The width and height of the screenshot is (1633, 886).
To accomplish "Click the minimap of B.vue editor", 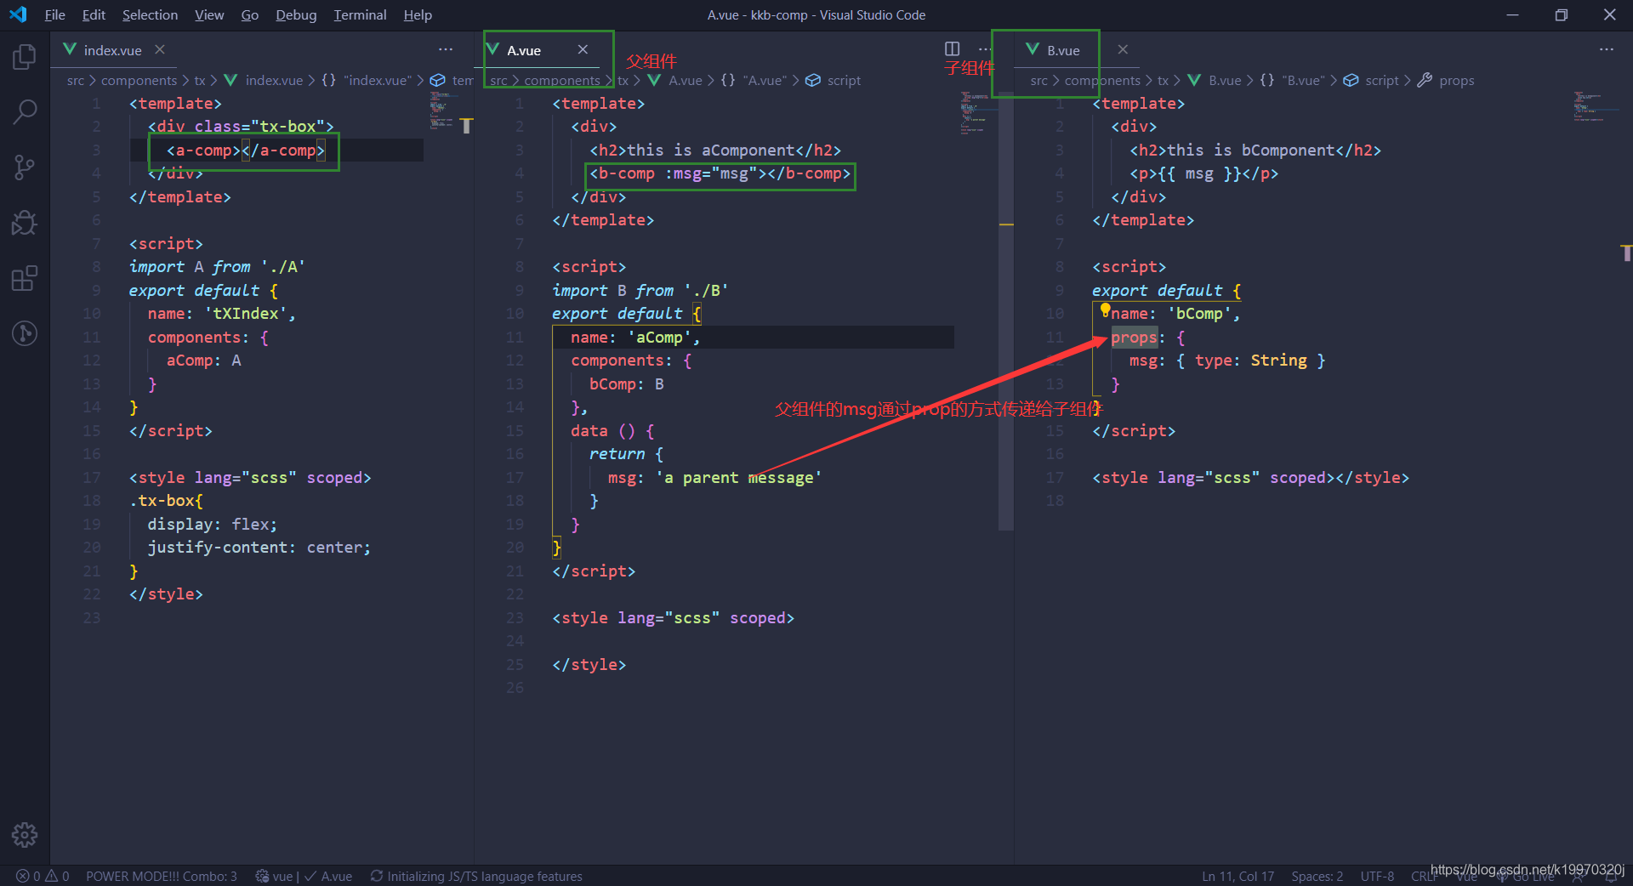I will pos(1589,106).
